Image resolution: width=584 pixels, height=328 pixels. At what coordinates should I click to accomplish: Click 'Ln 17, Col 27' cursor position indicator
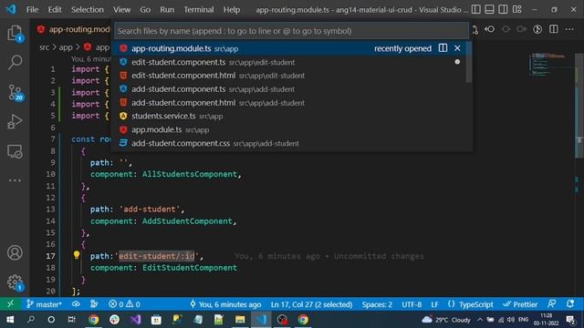[312, 304]
